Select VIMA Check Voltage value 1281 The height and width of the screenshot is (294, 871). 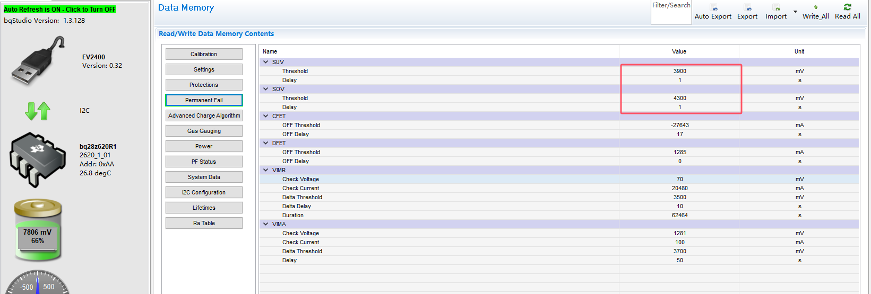click(679, 233)
